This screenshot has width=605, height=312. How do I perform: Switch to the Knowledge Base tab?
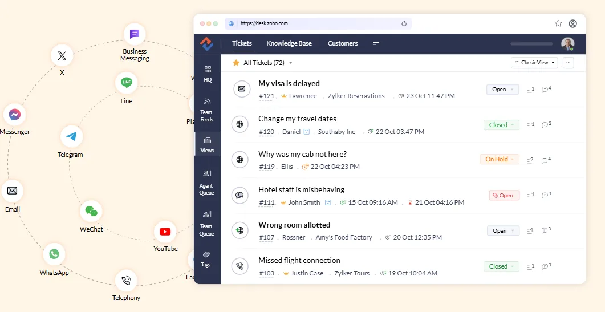click(289, 43)
